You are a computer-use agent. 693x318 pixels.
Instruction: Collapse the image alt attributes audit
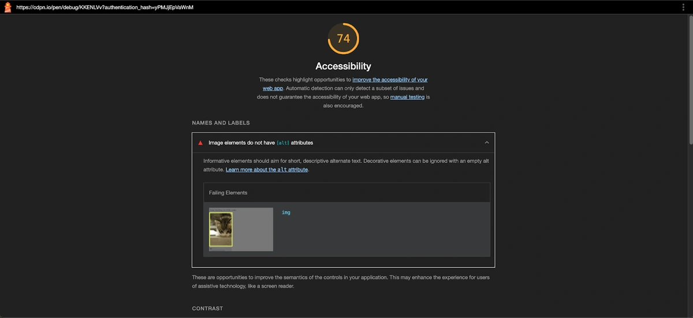pyautogui.click(x=486, y=142)
